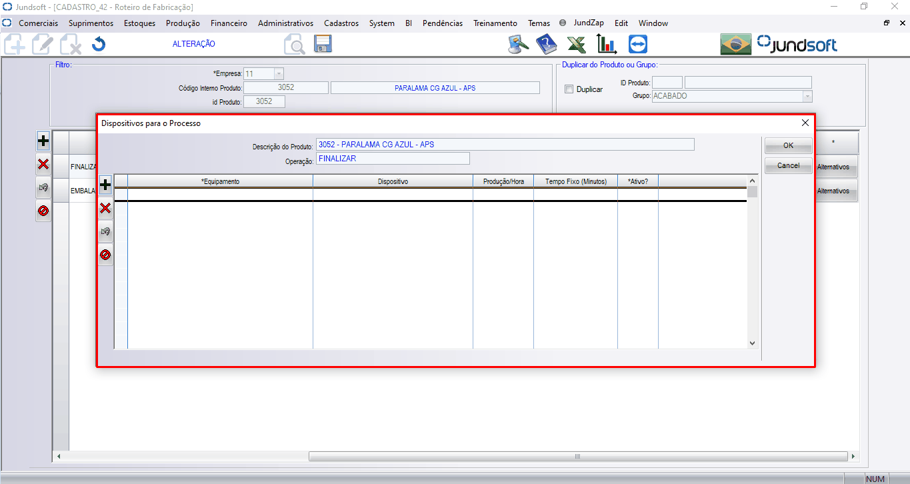This screenshot has width=910, height=484.
Task: Click the Dispositivo column header
Action: [393, 181]
